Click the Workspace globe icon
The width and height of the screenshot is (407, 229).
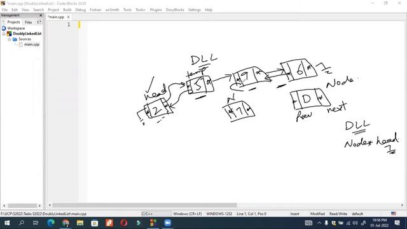pyautogui.click(x=4, y=28)
